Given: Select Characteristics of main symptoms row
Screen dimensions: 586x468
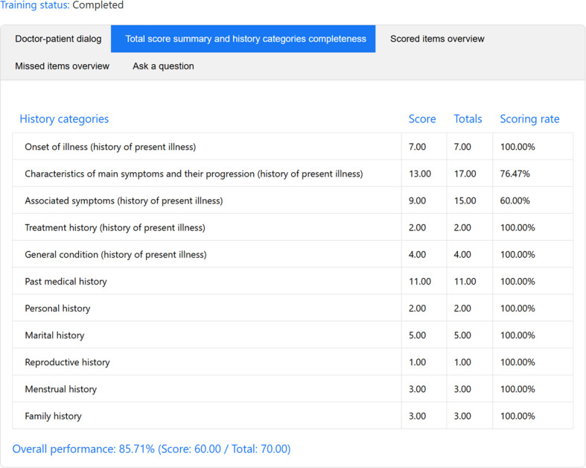Looking at the screenshot, I should click(194, 174).
